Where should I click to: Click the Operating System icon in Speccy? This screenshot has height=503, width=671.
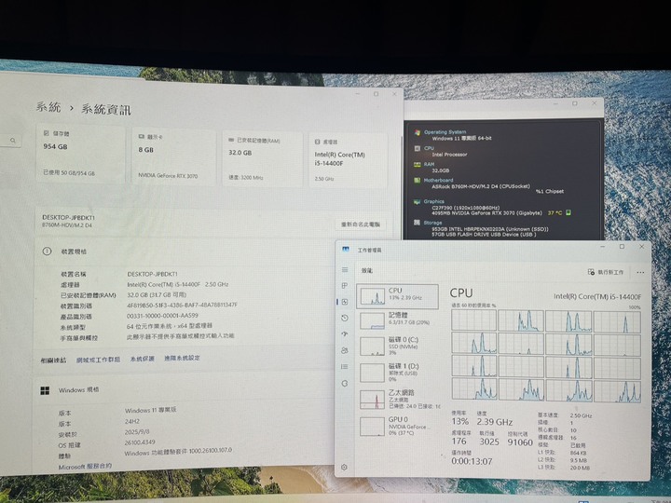pos(418,132)
